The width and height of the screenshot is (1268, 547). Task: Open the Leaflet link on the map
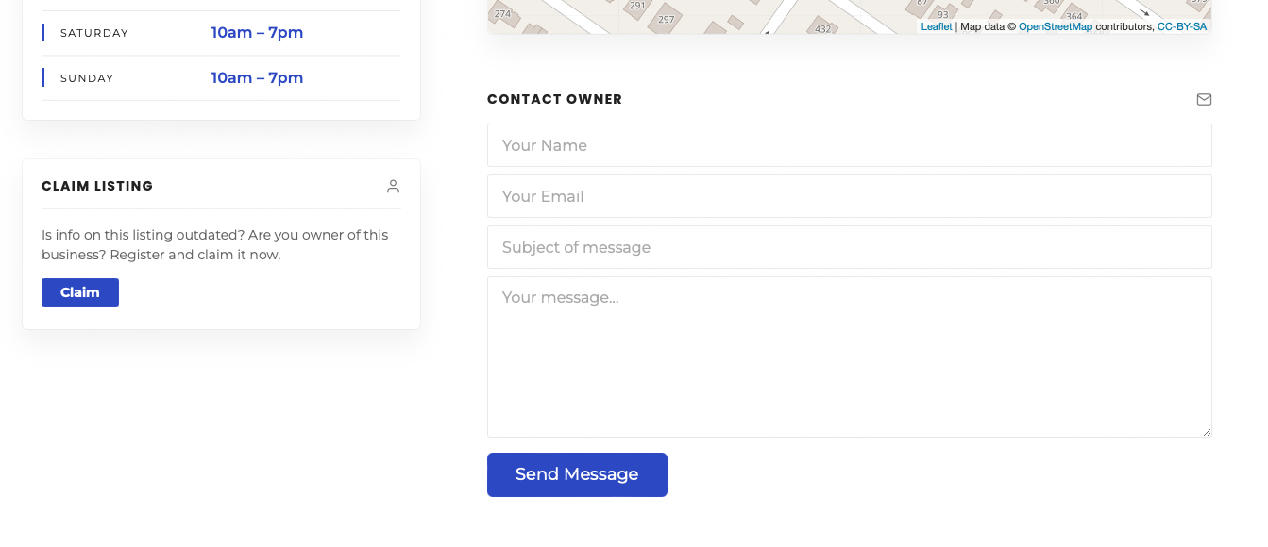click(936, 26)
